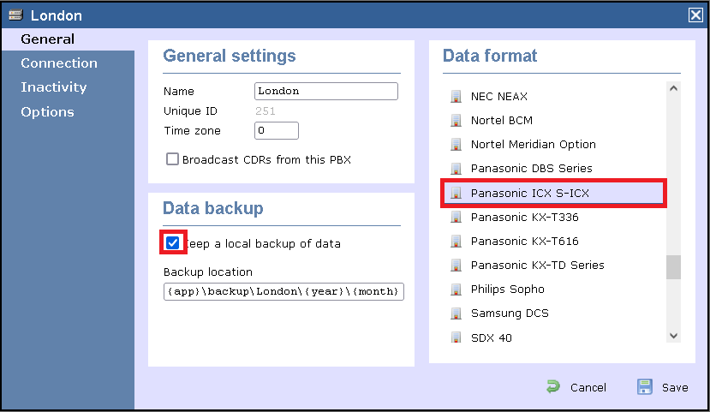
Task: Click the Panasonic DBS Series icon
Action: click(456, 169)
